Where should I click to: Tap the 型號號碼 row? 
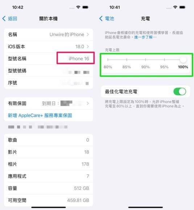(x=49, y=71)
